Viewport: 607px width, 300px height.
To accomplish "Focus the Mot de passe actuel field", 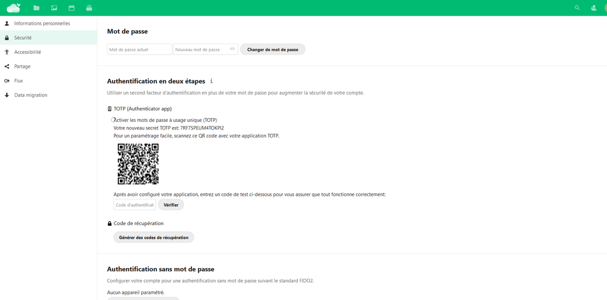I will coord(140,50).
